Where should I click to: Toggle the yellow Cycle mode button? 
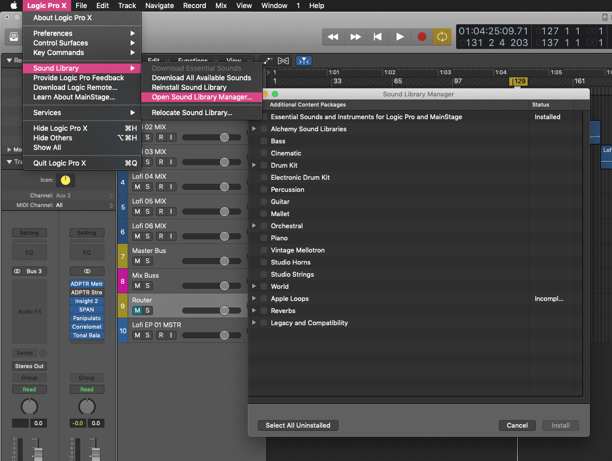[x=442, y=37]
